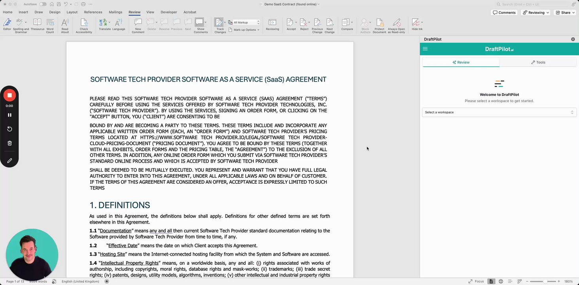579x285 pixels.
Task: Open the Editor tool in the ribbon
Action: click(7, 25)
